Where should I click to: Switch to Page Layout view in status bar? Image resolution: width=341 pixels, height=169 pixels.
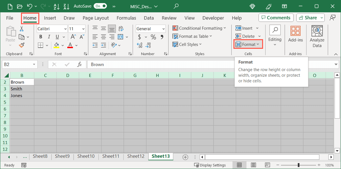[253, 165]
